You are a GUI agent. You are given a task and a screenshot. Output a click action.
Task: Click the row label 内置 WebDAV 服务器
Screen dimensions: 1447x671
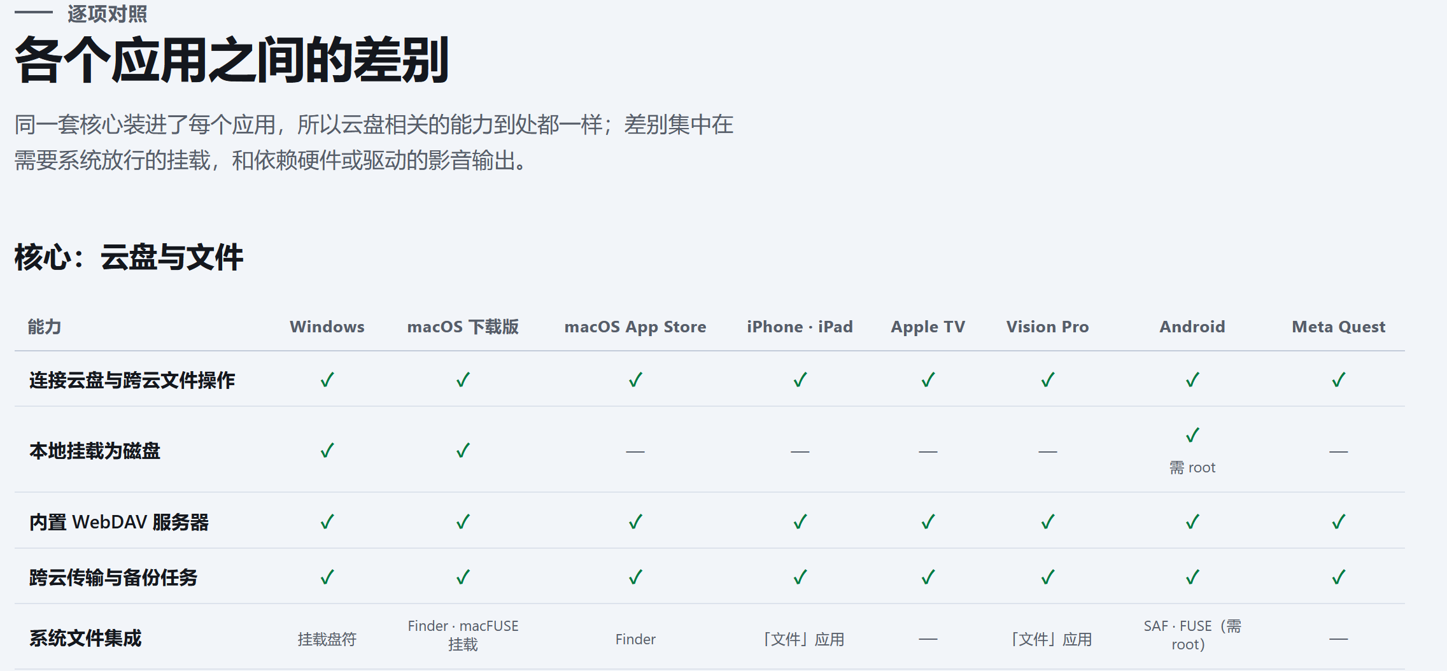point(119,522)
